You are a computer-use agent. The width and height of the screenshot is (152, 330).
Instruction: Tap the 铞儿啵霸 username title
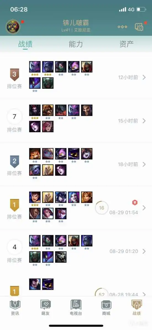76,22
